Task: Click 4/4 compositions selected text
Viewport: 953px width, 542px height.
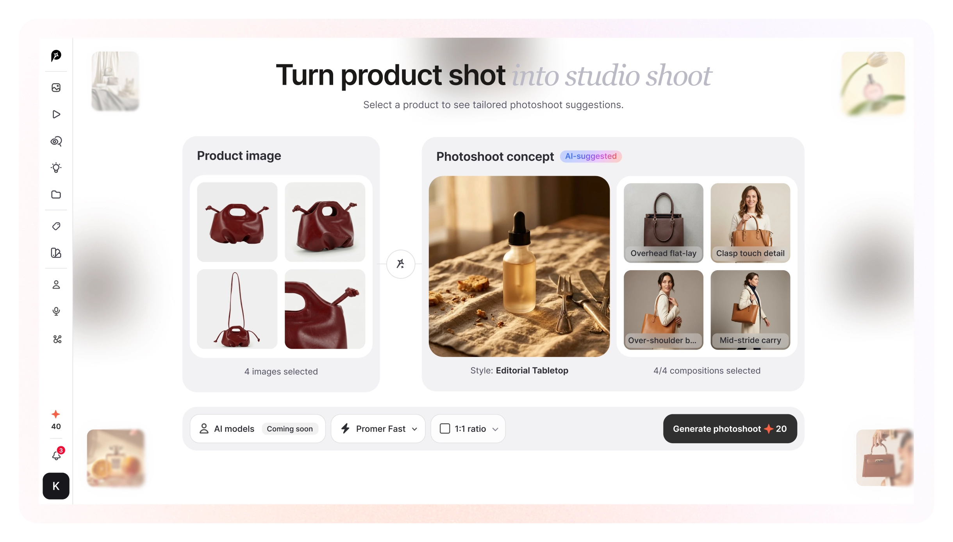Action: click(707, 371)
